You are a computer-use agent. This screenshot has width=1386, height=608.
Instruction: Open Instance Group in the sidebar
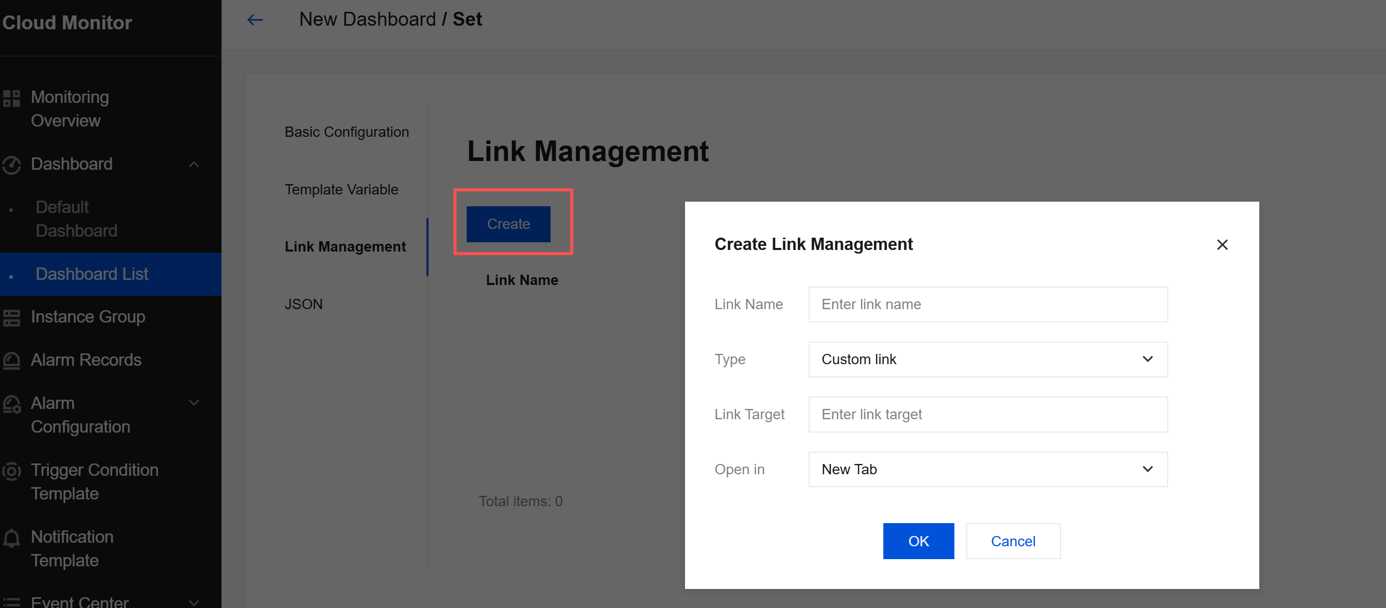tap(88, 317)
